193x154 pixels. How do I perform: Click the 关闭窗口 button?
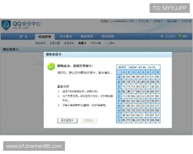[89, 121]
